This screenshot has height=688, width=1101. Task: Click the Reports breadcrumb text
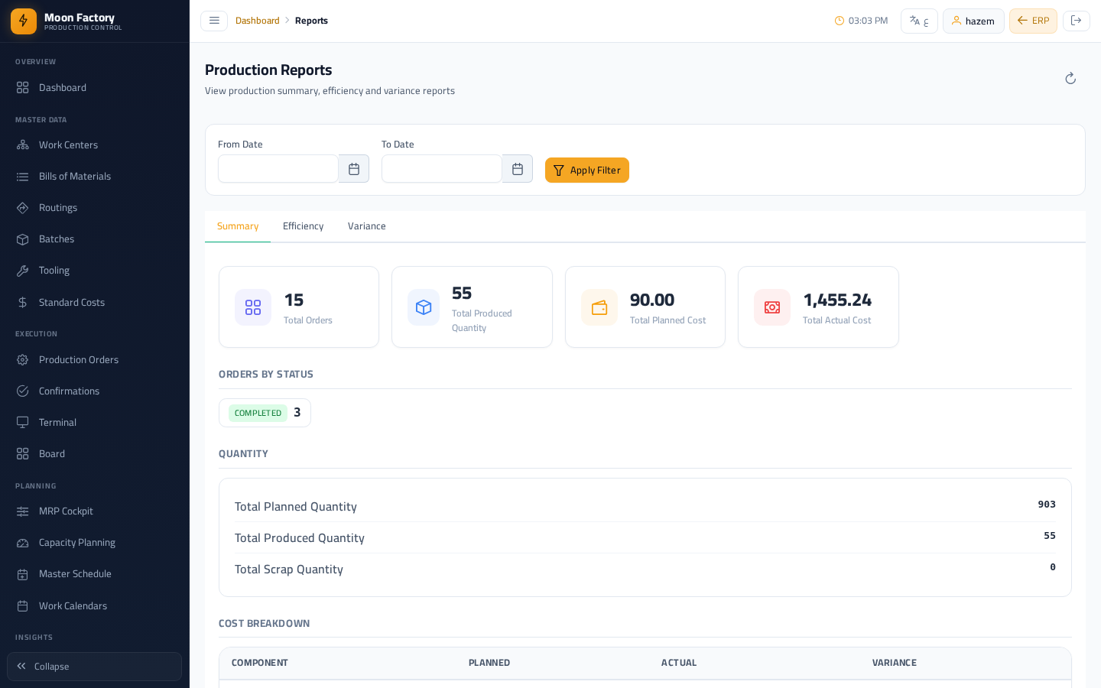coord(311,21)
